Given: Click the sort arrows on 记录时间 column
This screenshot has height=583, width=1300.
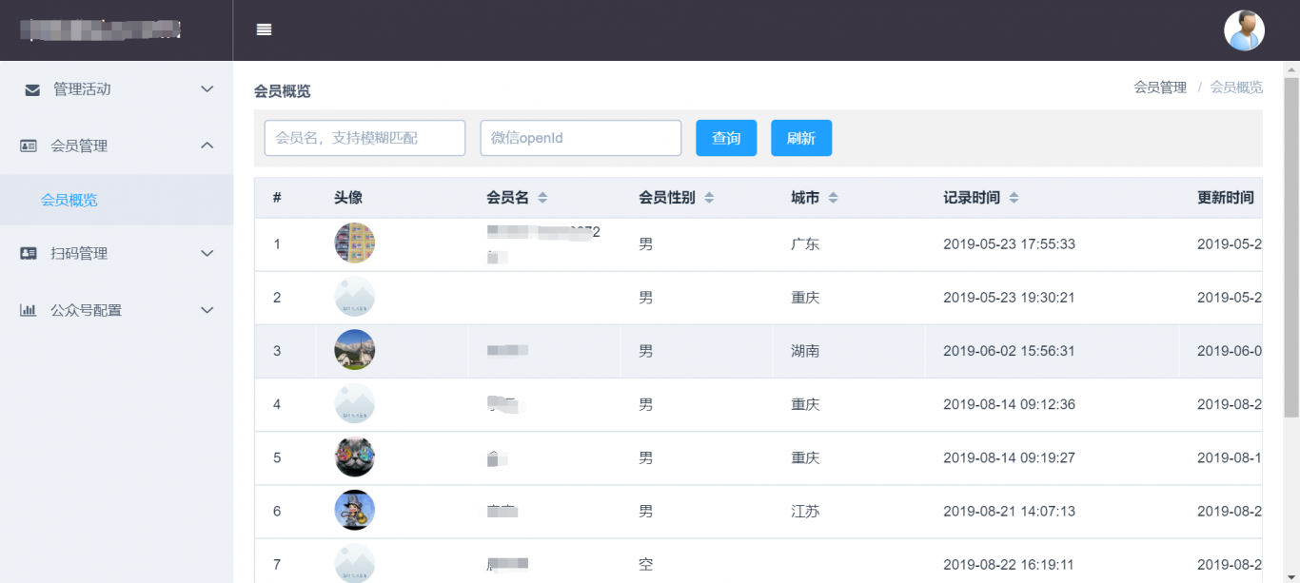Looking at the screenshot, I should (x=1013, y=197).
